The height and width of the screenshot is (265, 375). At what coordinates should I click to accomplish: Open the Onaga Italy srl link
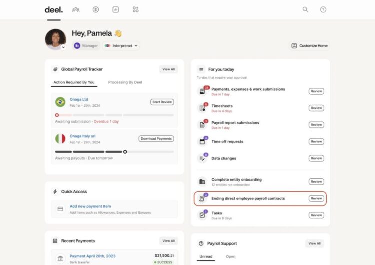point(82,136)
